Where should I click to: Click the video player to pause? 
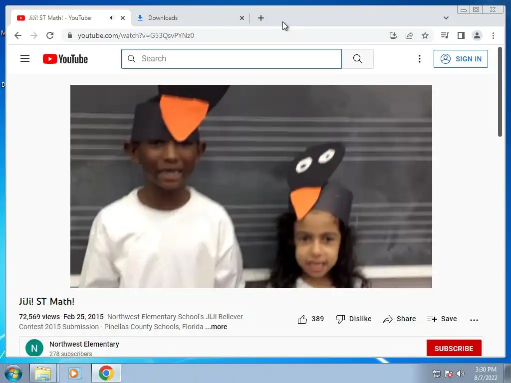[251, 187]
